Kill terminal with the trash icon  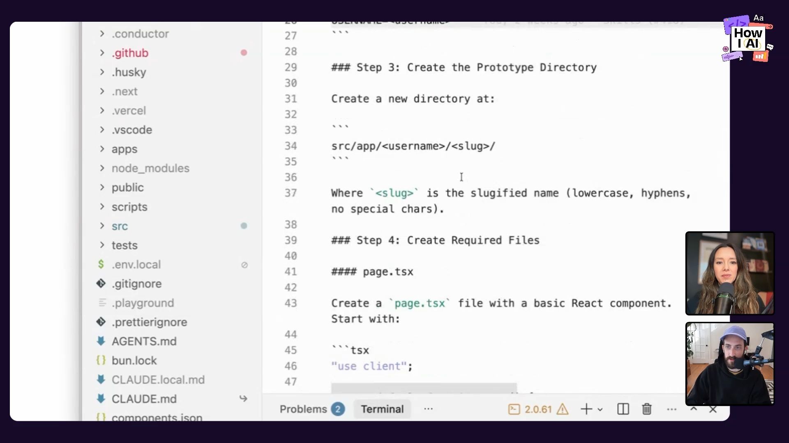[647, 409]
